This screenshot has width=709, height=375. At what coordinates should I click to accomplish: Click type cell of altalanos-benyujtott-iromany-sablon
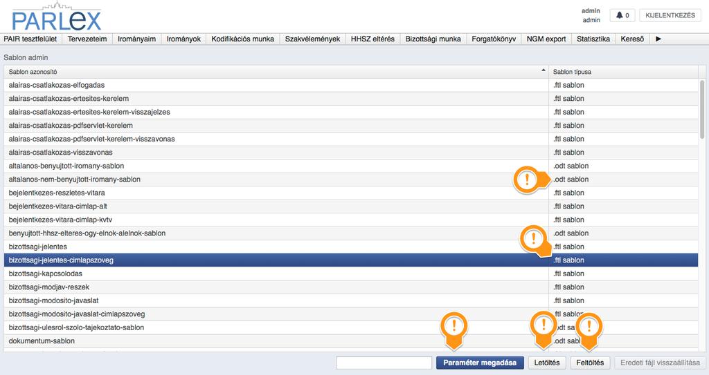pyautogui.click(x=623, y=166)
